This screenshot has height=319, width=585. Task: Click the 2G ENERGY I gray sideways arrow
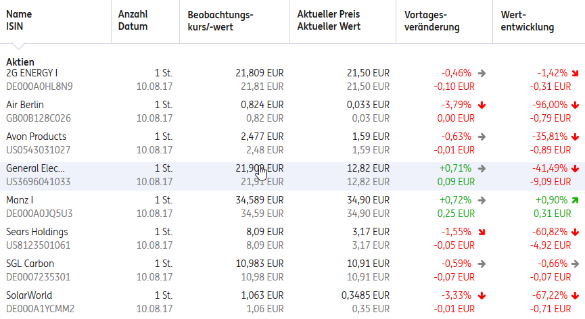[482, 73]
